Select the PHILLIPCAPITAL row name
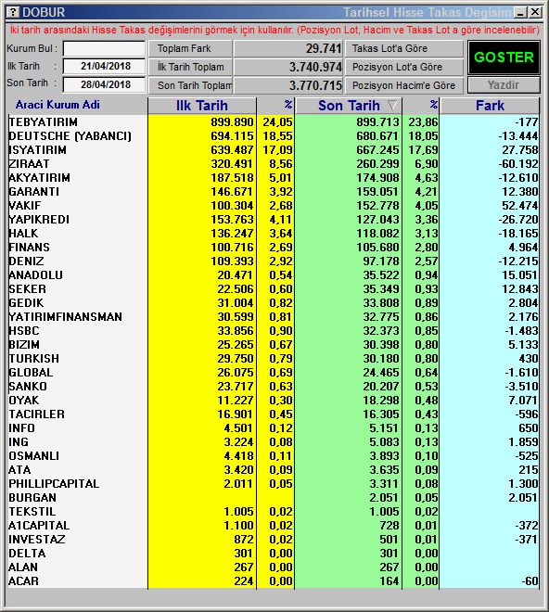This screenshot has width=549, height=612. pyautogui.click(x=54, y=484)
